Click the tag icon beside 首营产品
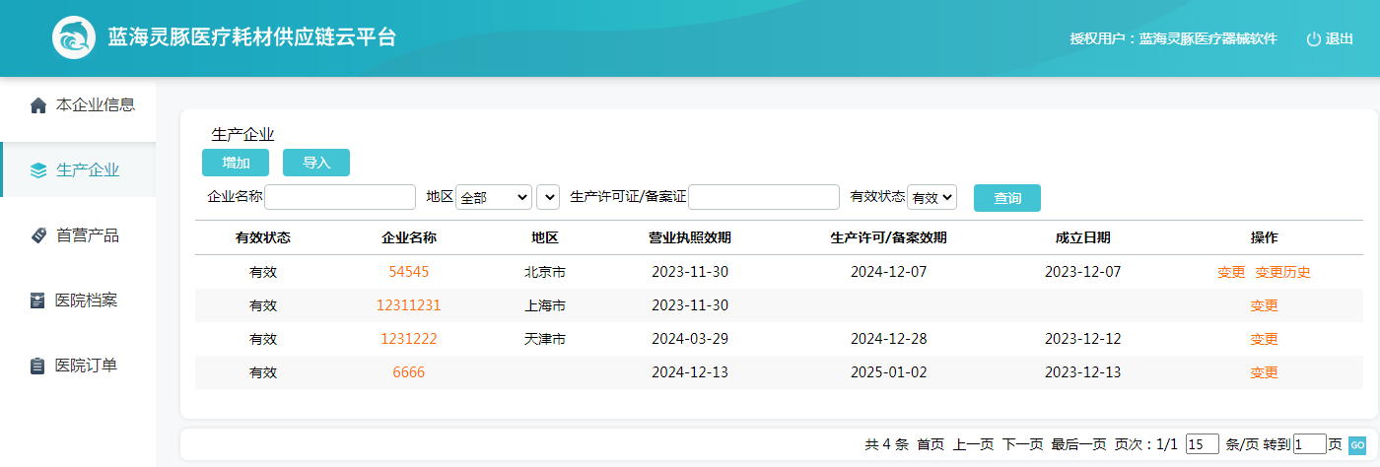 tap(38, 235)
